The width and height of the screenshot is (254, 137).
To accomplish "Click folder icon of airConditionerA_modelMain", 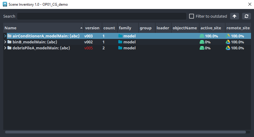I will (9, 36).
